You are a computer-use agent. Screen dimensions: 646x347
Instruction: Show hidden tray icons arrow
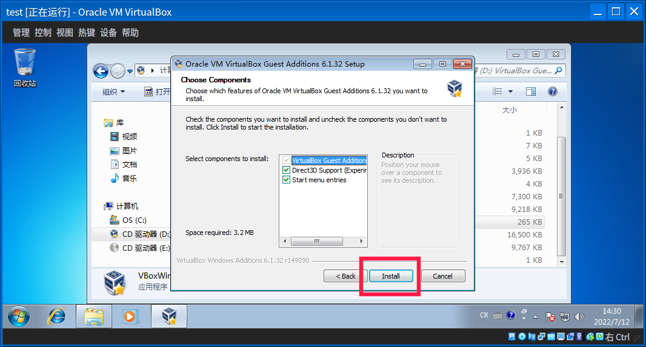pyautogui.click(x=534, y=316)
